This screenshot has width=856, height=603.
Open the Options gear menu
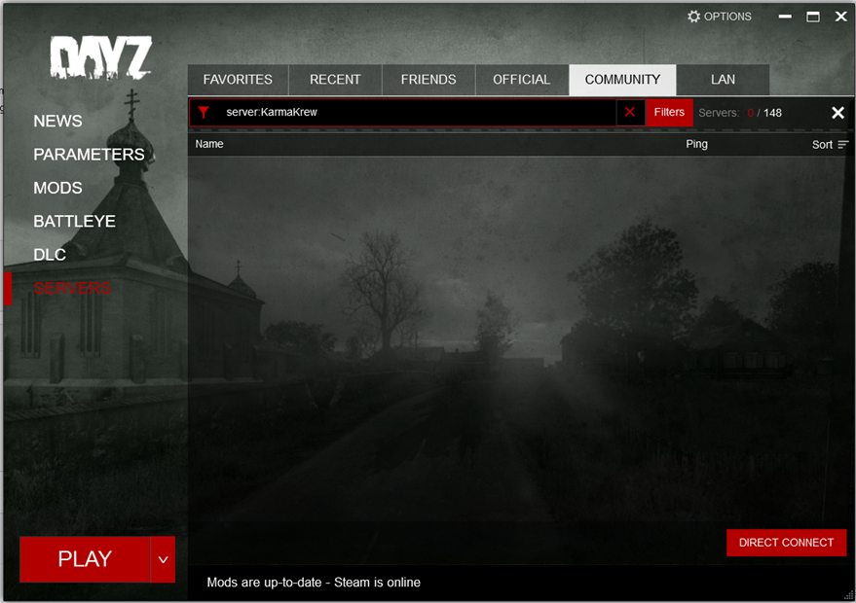pos(719,17)
